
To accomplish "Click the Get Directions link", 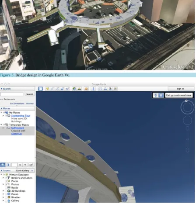I will click(x=17, y=104).
